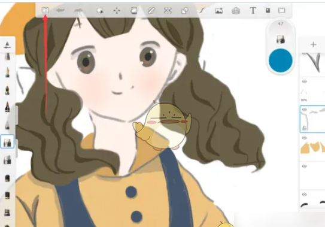Click the Import Image icon
The image size is (325, 227).
219,11
